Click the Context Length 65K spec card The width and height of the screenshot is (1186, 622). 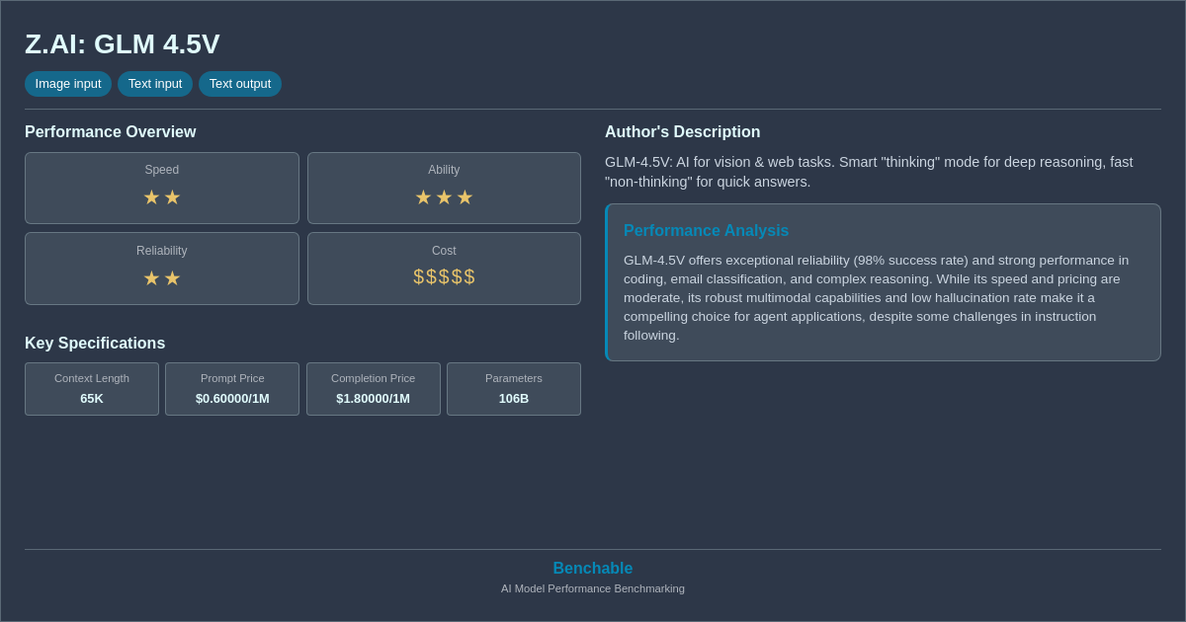(x=91, y=389)
